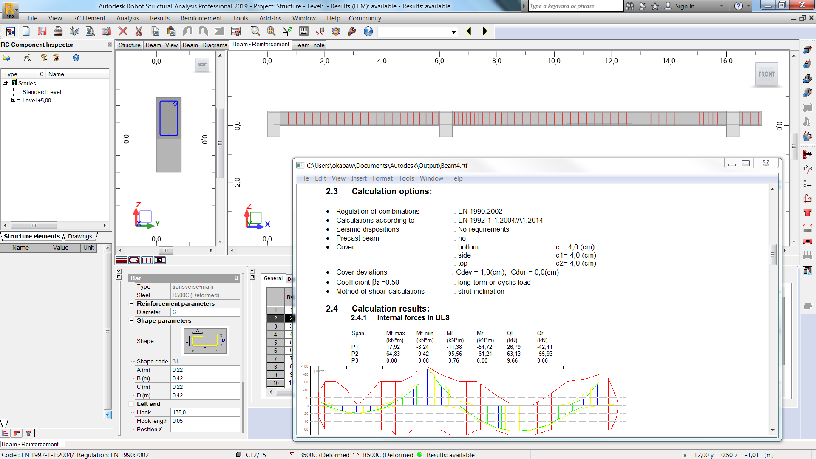Switch to the Drawings tab
The width and height of the screenshot is (816, 459).
point(80,236)
